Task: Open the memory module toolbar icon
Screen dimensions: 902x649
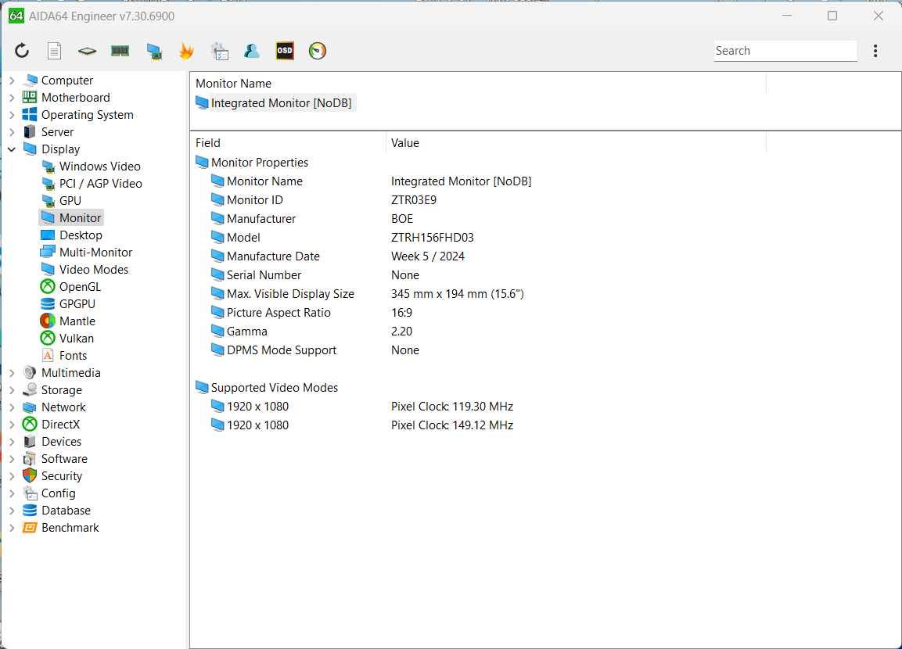Action: (x=120, y=52)
